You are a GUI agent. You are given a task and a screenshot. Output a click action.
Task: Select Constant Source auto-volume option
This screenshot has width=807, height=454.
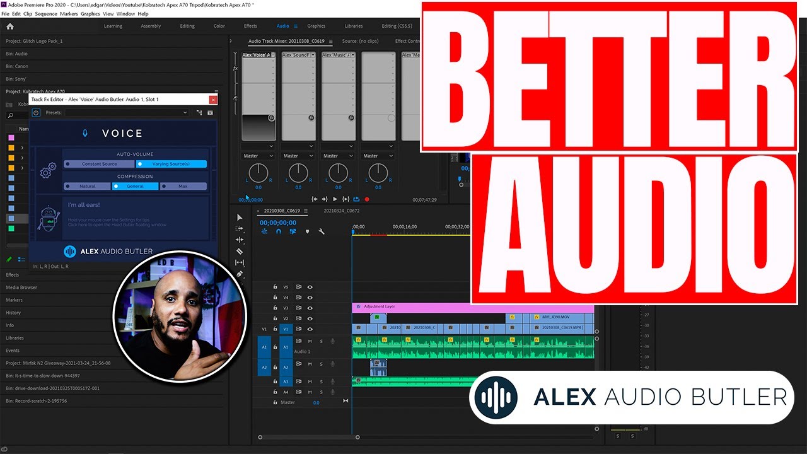(100, 164)
